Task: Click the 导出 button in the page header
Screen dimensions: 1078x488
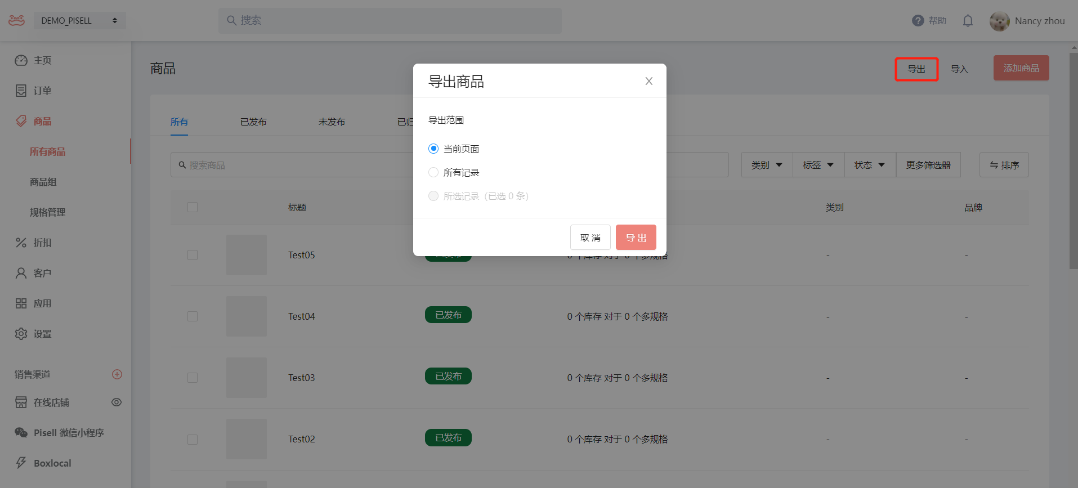Action: 916,69
